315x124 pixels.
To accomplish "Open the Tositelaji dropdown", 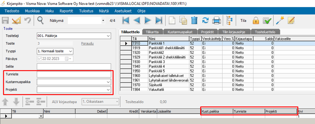I will 108,36.
